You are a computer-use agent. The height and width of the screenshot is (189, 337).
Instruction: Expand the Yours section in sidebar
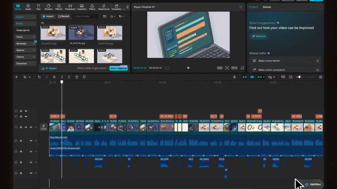(x=34, y=37)
